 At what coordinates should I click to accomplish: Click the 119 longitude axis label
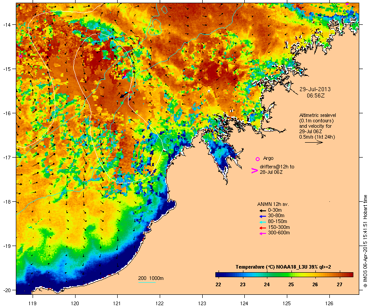click(x=33, y=303)
